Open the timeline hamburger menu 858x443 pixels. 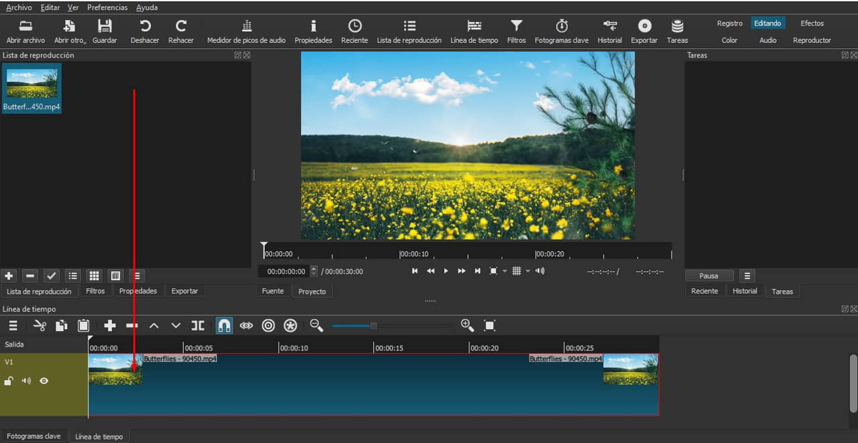click(13, 326)
